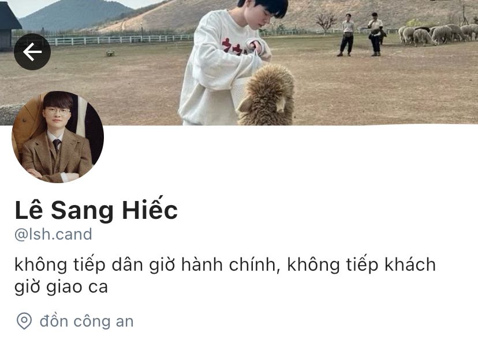Go back using the arrow button
This screenshot has height=364, width=478.
pyautogui.click(x=32, y=52)
